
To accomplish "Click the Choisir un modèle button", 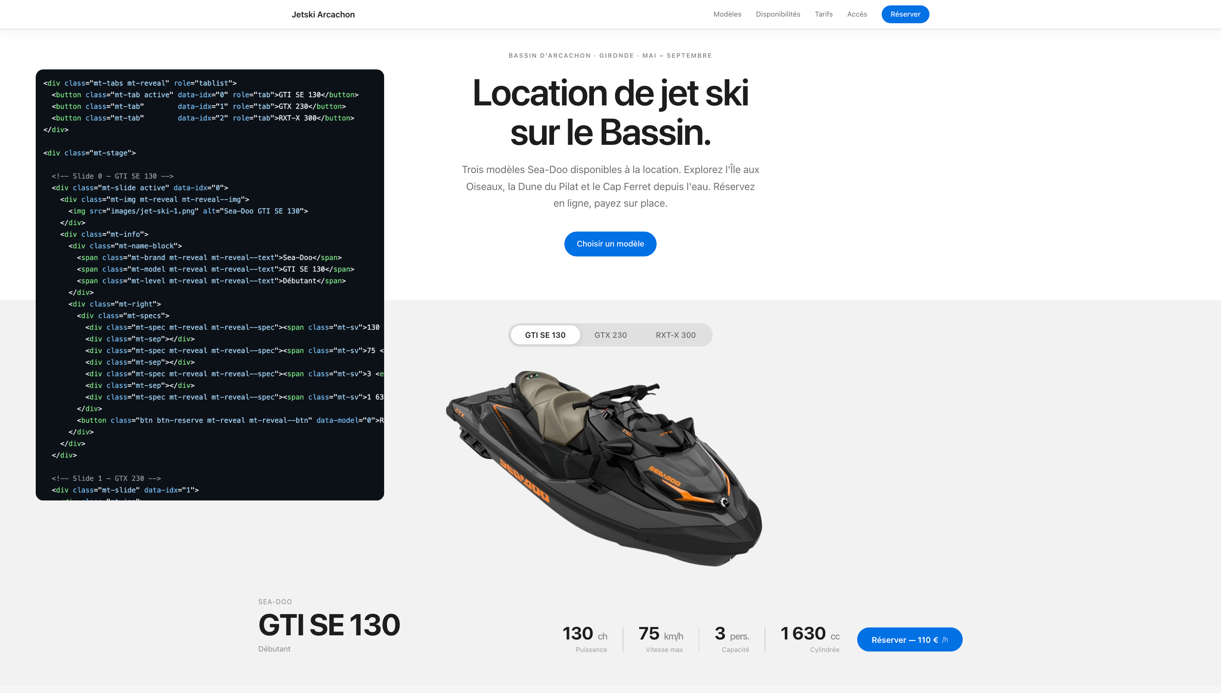I will point(610,244).
